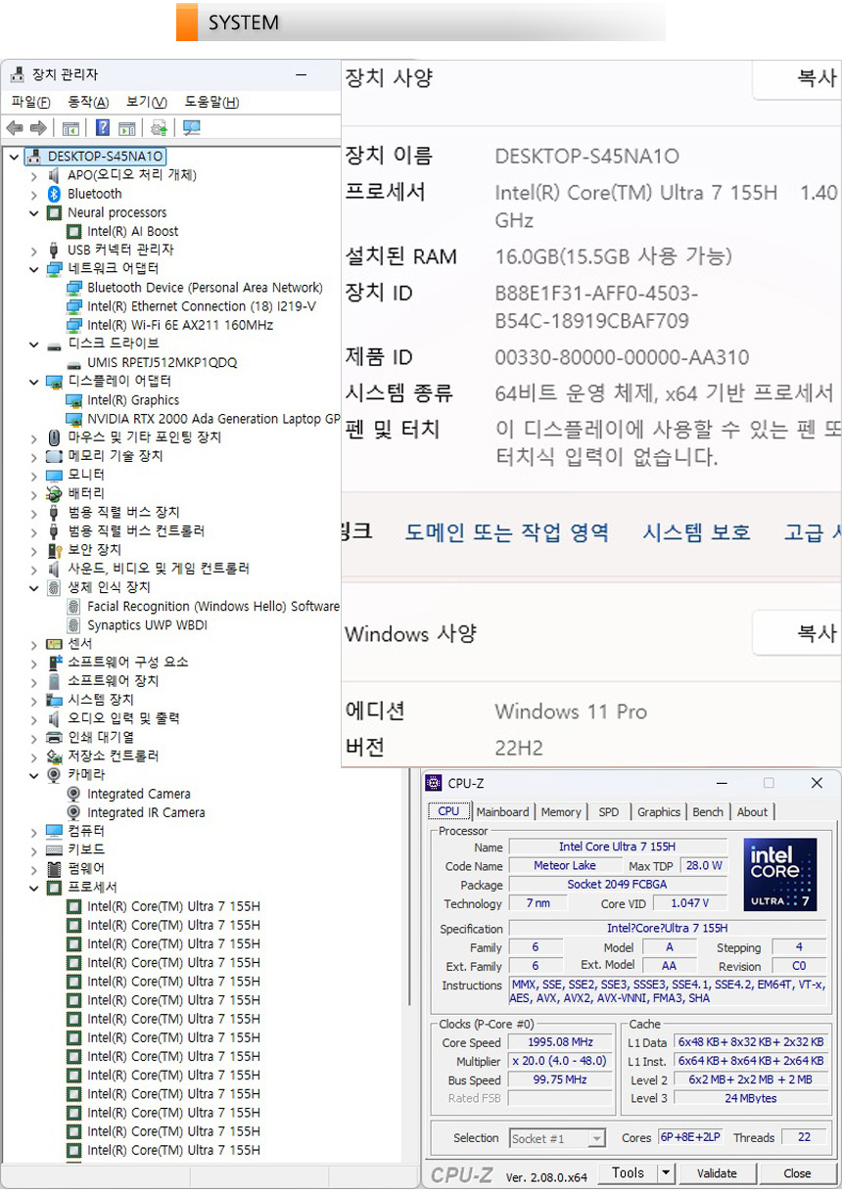Open the 도움말(H) menu

[211, 102]
